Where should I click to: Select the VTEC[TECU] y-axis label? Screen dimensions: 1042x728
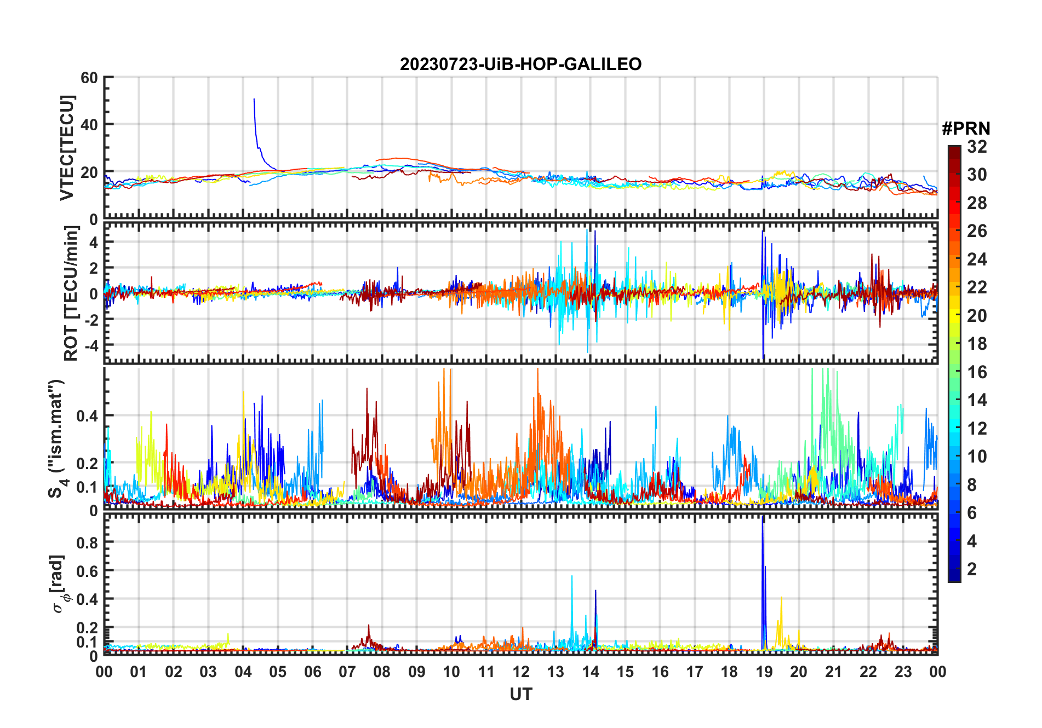(x=67, y=148)
